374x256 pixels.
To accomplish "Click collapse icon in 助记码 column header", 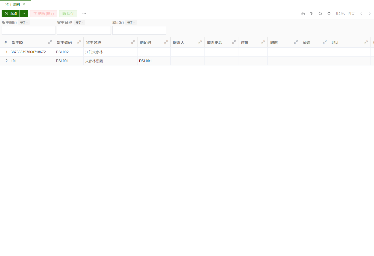I will 166,42.
